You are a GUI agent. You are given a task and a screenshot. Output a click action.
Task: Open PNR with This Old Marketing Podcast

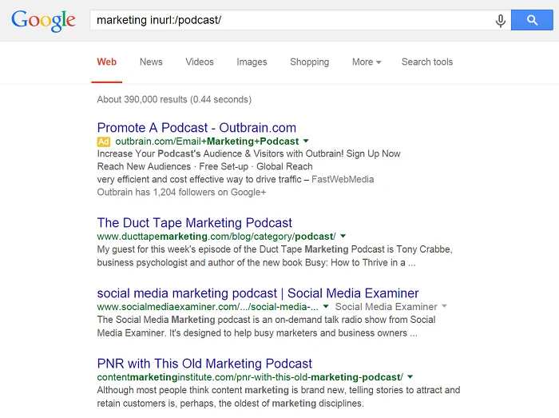point(204,364)
